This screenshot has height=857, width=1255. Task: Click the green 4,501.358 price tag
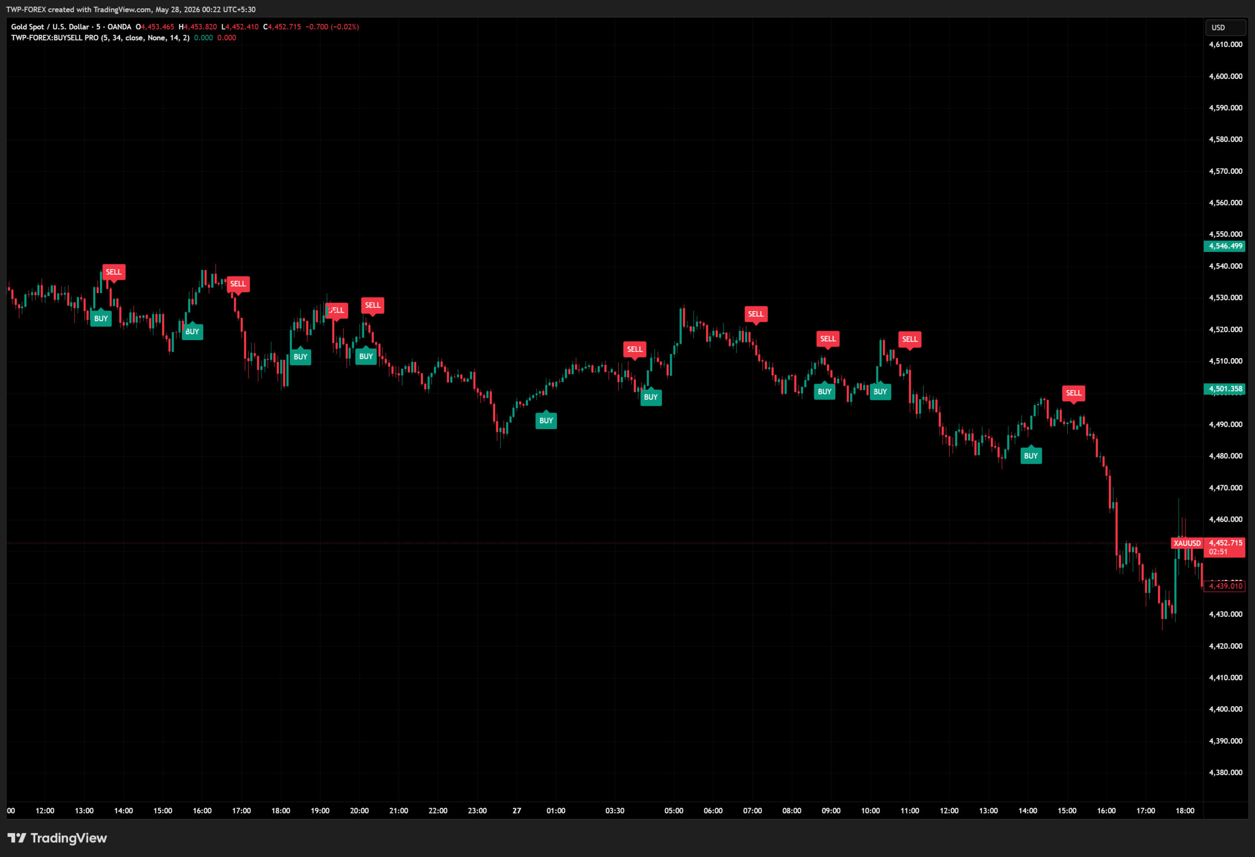pos(1225,389)
